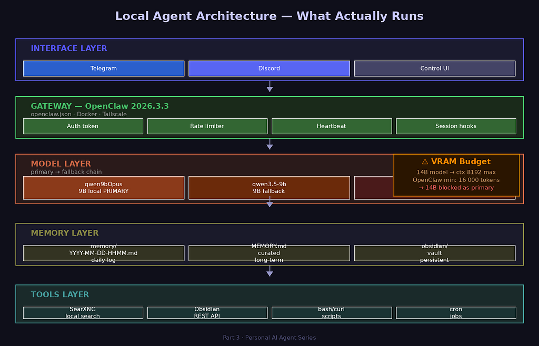The width and height of the screenshot is (539, 346).
Task: Click the SearXNG local search box
Action: (x=83, y=313)
